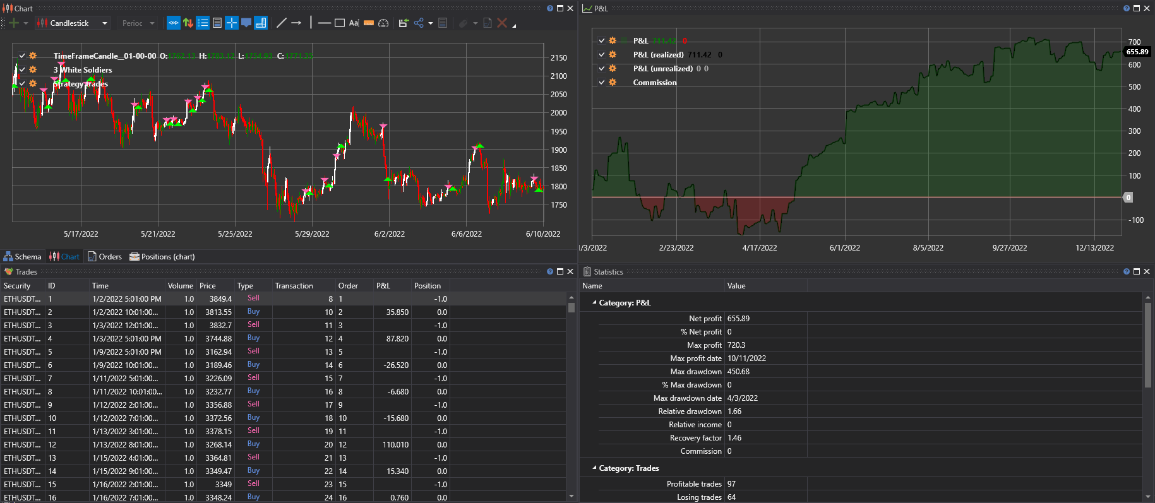Click the speedometer gauge icon
This screenshot has height=503, width=1155.
click(383, 23)
